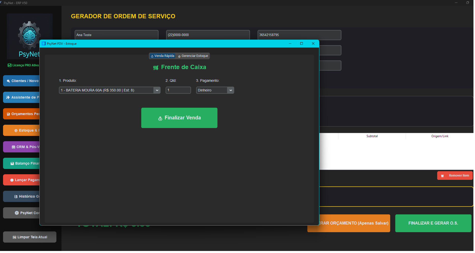Click the shopping cart icon beside Frente de Caixa

tap(155, 67)
